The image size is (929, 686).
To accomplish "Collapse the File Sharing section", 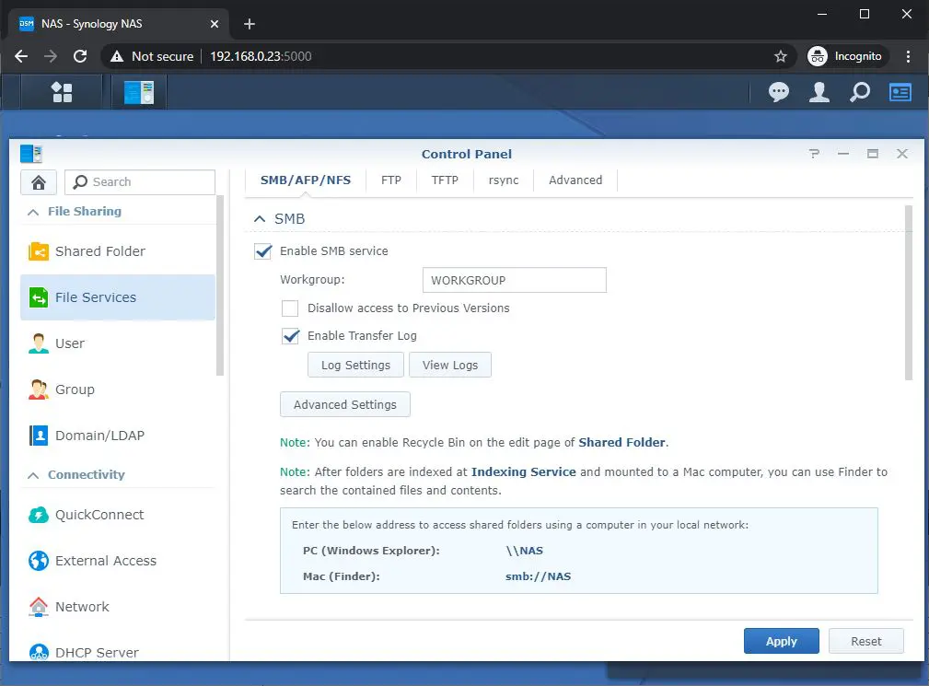I will point(33,212).
